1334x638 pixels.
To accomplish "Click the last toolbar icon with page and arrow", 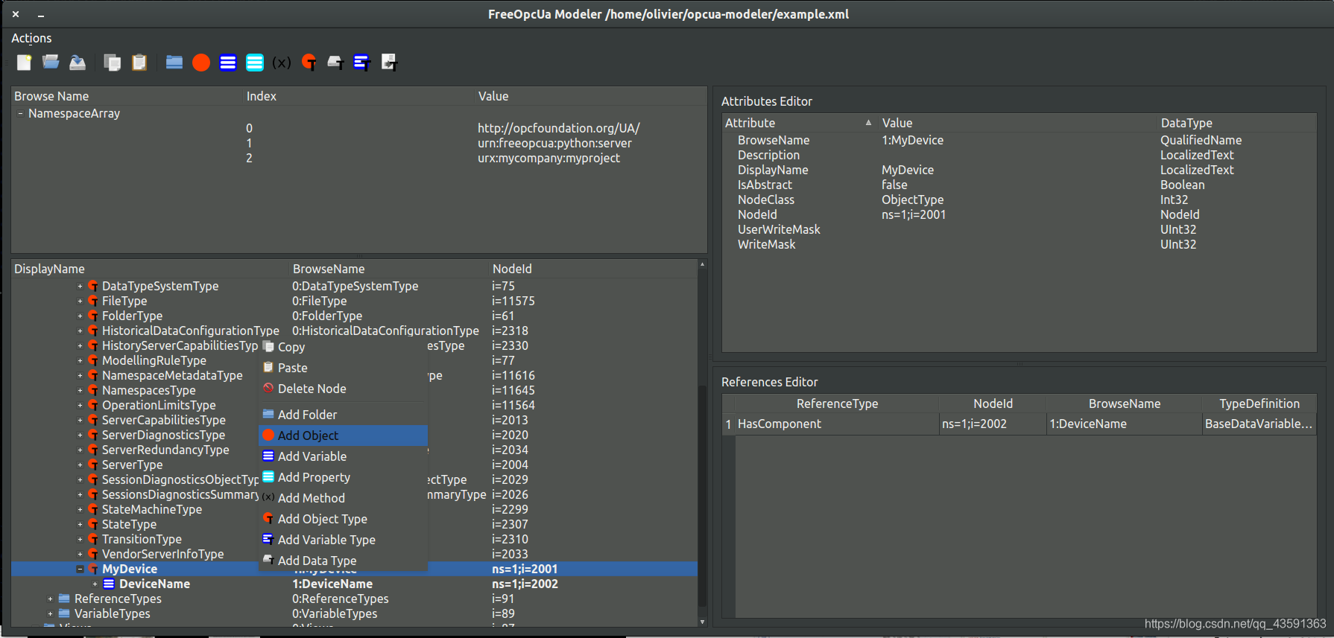I will pos(389,63).
